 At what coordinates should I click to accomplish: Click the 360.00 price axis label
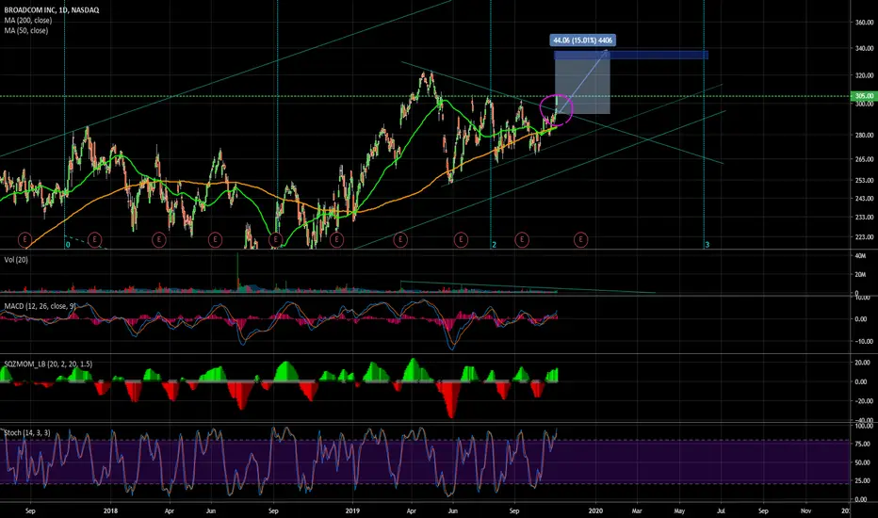click(x=864, y=23)
